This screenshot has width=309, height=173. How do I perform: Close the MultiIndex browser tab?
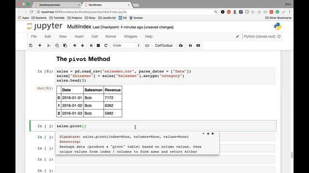click(x=129, y=5)
